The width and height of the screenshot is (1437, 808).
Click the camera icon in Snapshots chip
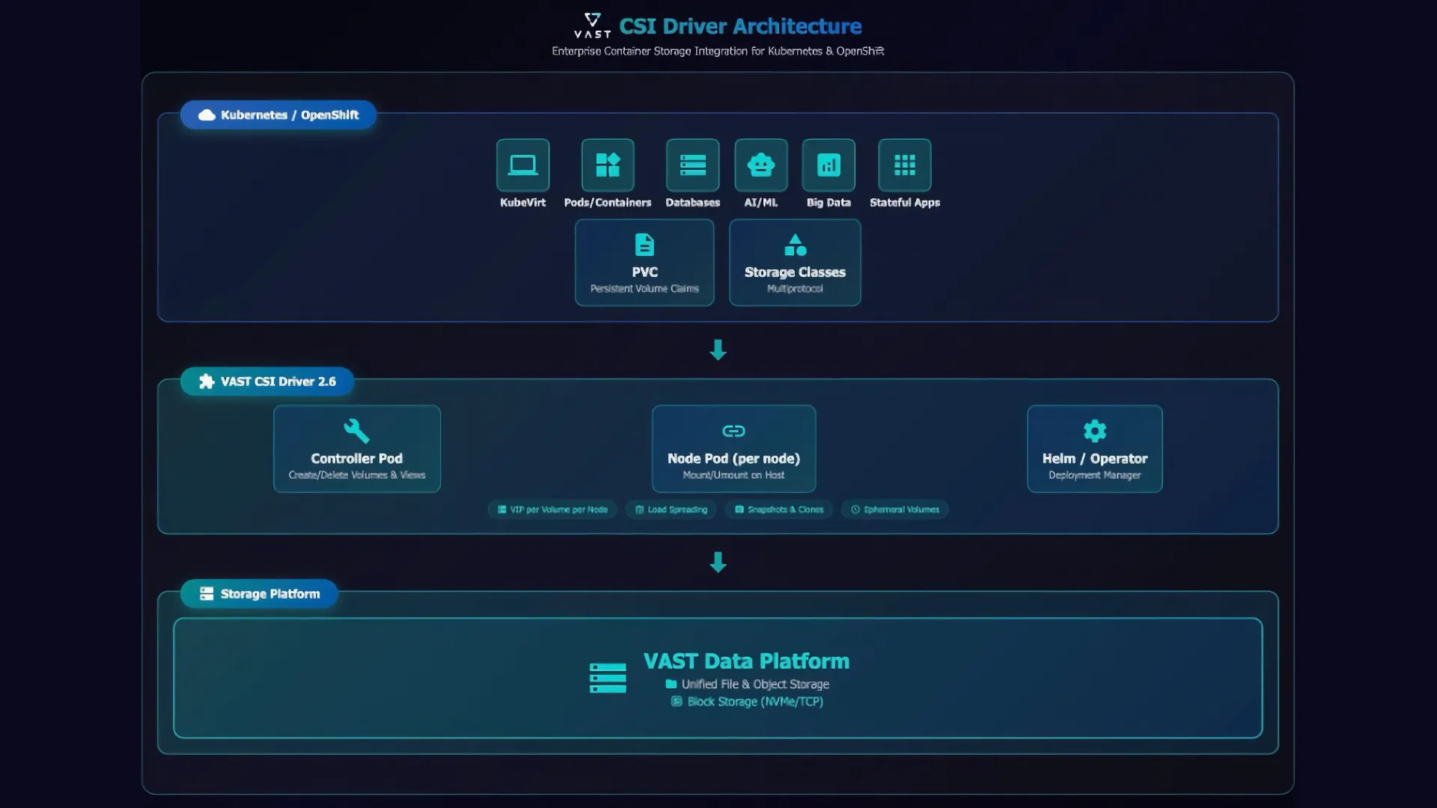pos(739,509)
